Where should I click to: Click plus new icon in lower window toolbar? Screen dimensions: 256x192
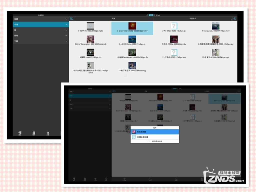point(124,179)
